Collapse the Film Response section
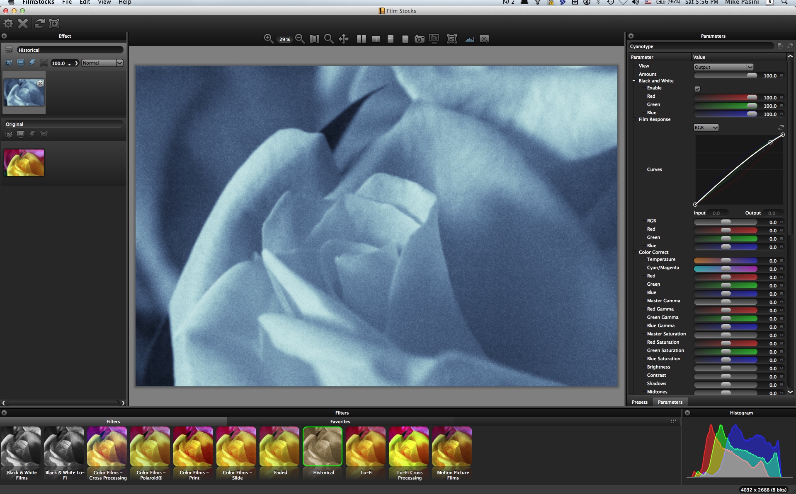Image resolution: width=796 pixels, height=494 pixels. tap(634, 119)
